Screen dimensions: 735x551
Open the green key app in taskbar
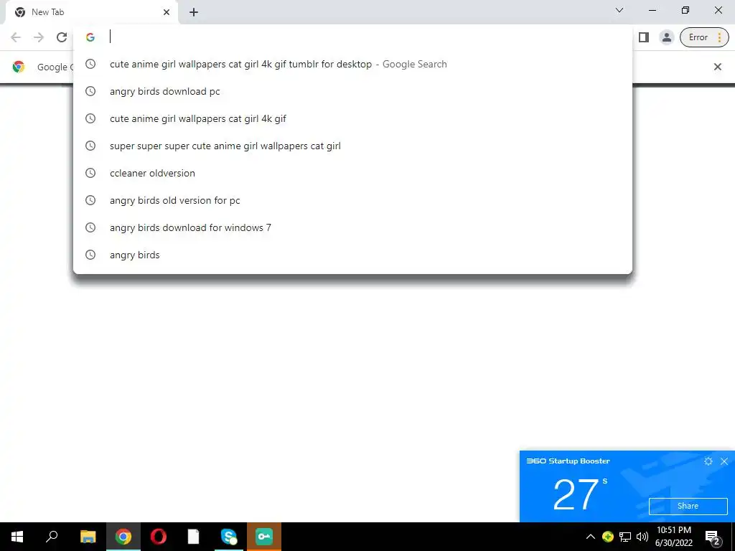click(264, 537)
